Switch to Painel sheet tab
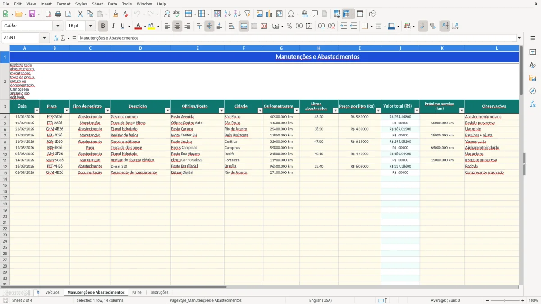 [x=137, y=292]
